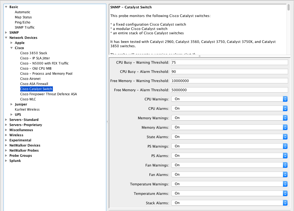The image size is (294, 211).
Task: Expand the Splunk category
Action: pyautogui.click(x=6, y=161)
